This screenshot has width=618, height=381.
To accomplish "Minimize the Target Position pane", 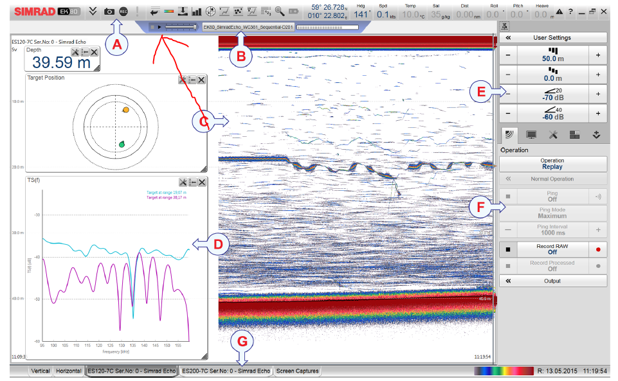I will 192,80.
